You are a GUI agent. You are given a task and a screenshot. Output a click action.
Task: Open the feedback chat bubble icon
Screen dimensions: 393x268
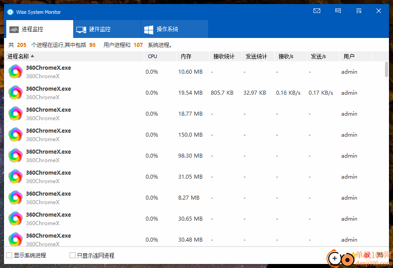[x=338, y=11]
